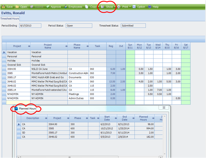Click the Print printer icon
Viewport: 206px width, 158px height.
[x=119, y=7]
